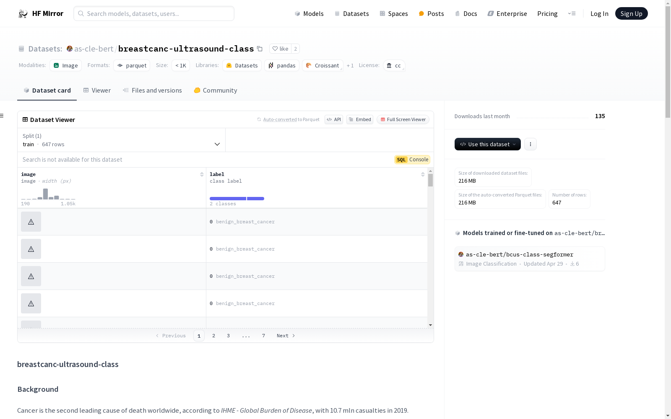Open as-cle-bert/bcus-class-segformer model card
The width and height of the screenshot is (671, 419).
530,259
